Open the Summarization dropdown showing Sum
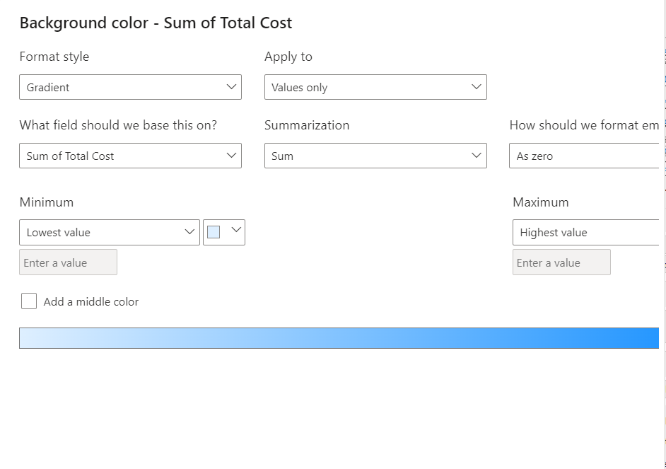This screenshot has width=666, height=469. point(375,156)
